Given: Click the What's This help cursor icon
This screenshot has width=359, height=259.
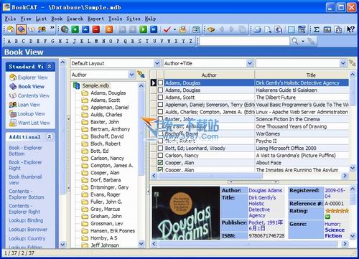Looking at the screenshot, I should [350, 29].
